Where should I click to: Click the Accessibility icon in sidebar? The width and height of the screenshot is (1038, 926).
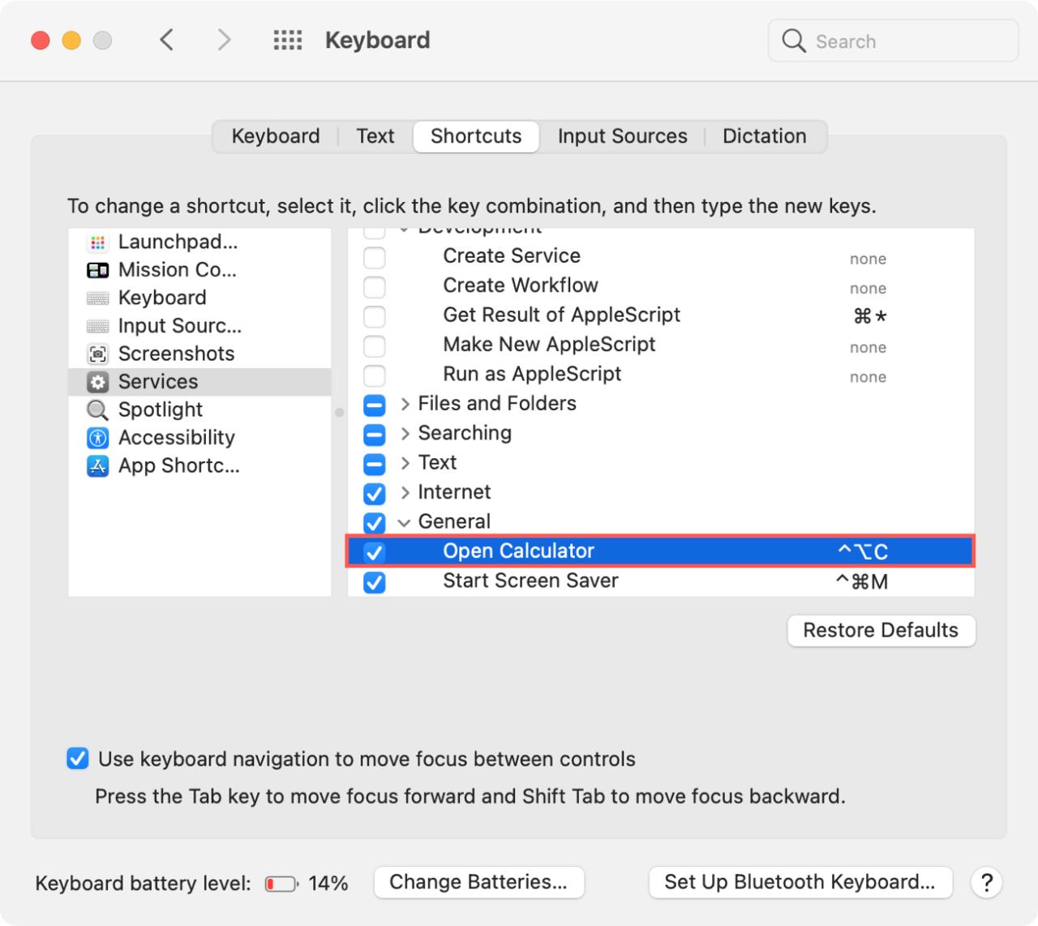click(97, 438)
